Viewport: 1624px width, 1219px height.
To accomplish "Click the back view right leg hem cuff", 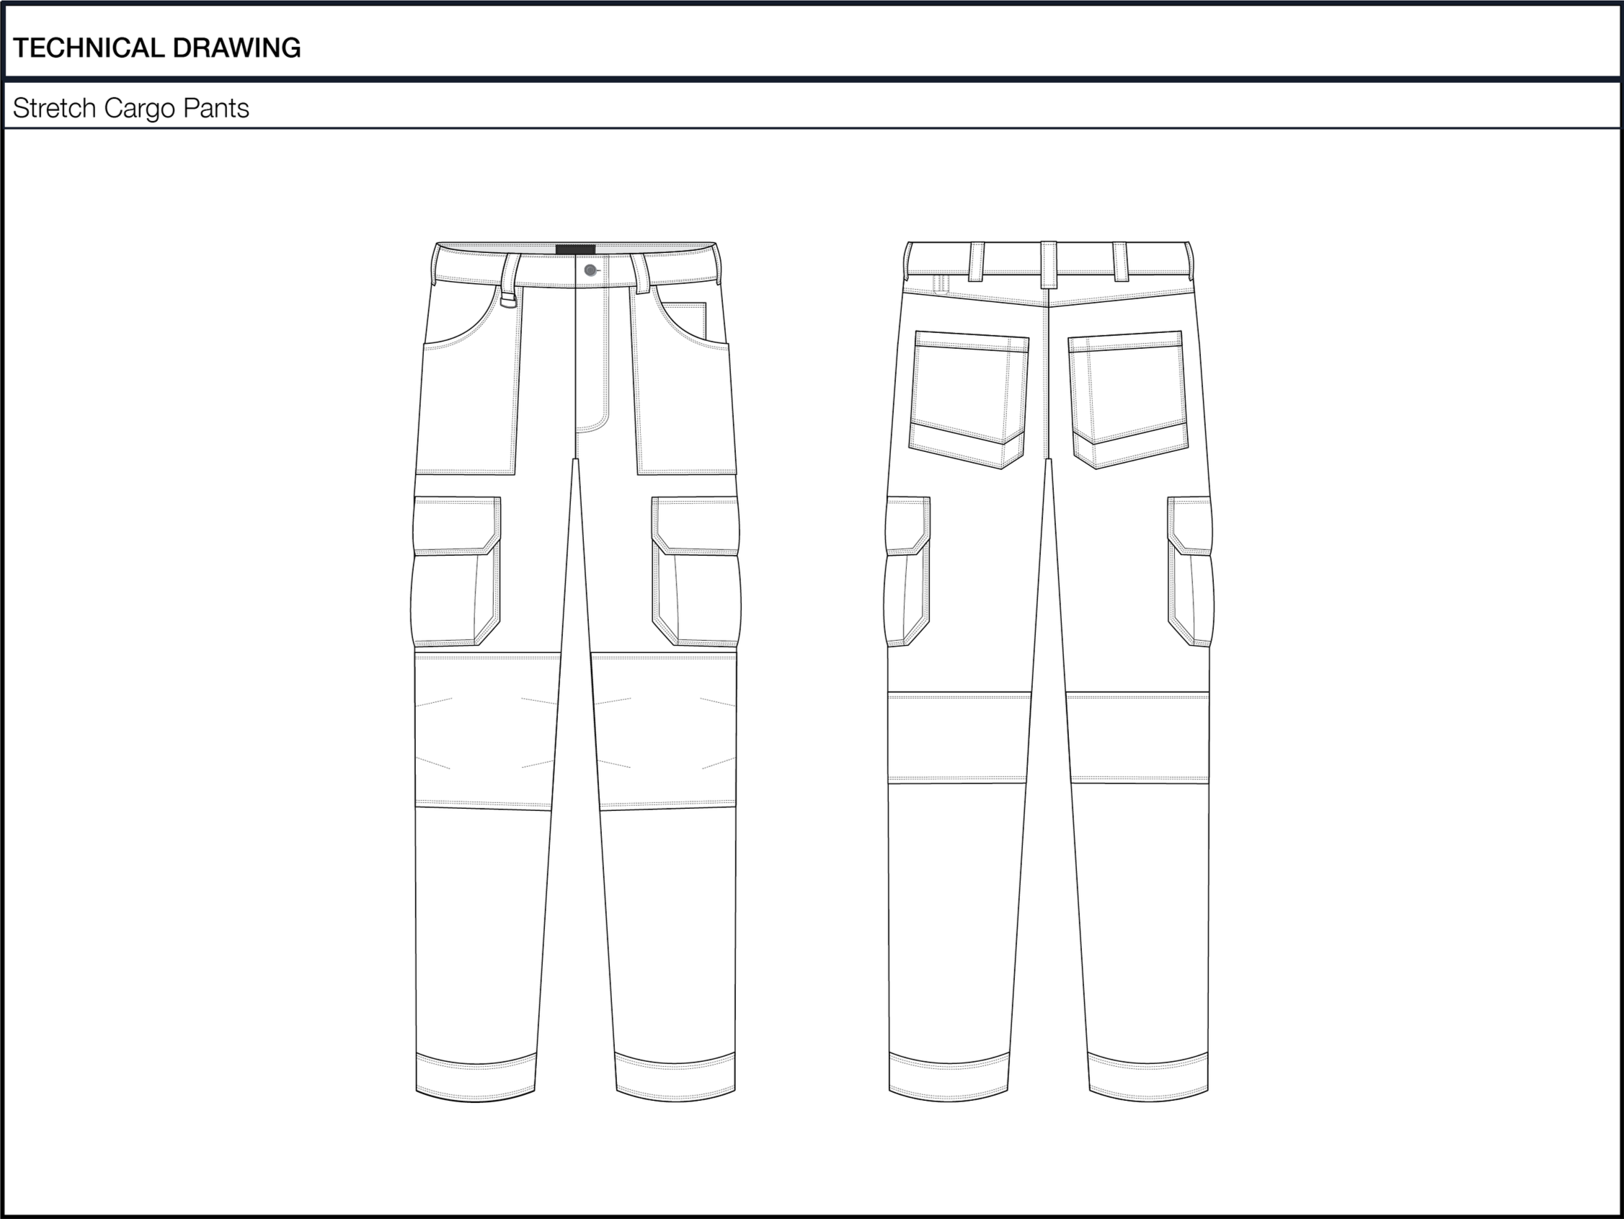I will coord(1148,1076).
